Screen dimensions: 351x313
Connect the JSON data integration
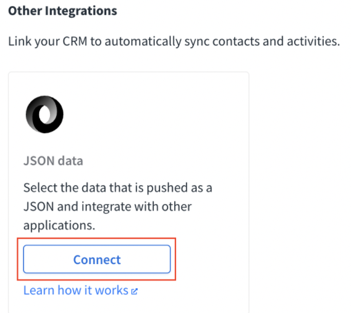[96, 259]
